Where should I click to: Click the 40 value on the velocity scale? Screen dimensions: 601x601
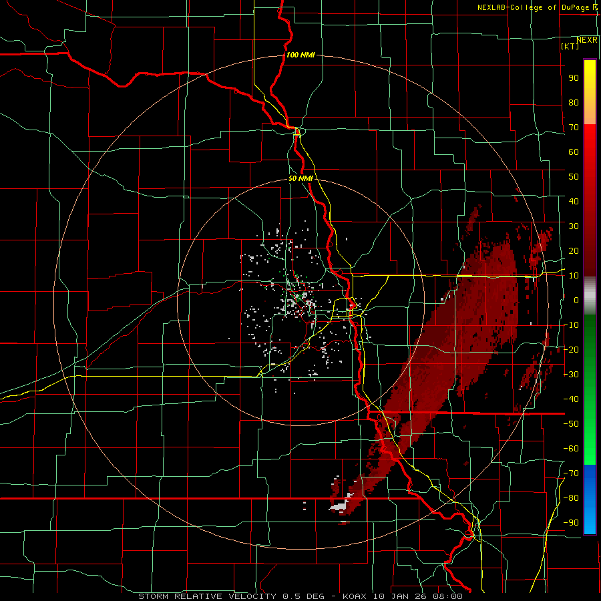574,201
